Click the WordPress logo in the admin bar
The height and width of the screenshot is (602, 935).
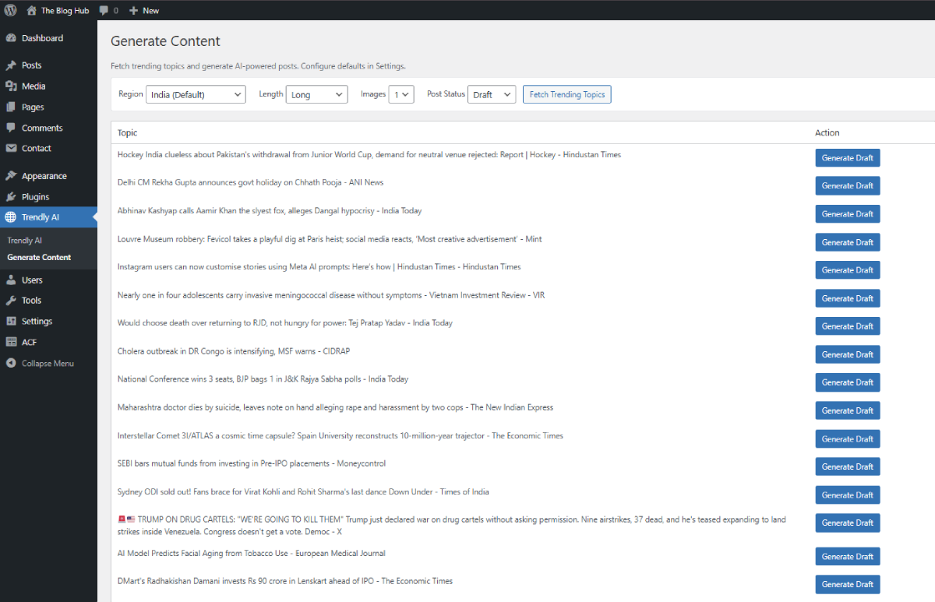click(10, 10)
